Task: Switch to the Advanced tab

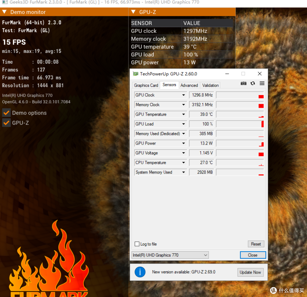Action: [189, 85]
